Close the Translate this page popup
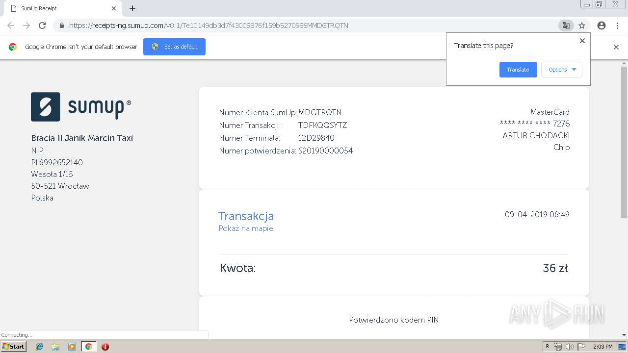Image resolution: width=628 pixels, height=353 pixels. pyautogui.click(x=582, y=41)
